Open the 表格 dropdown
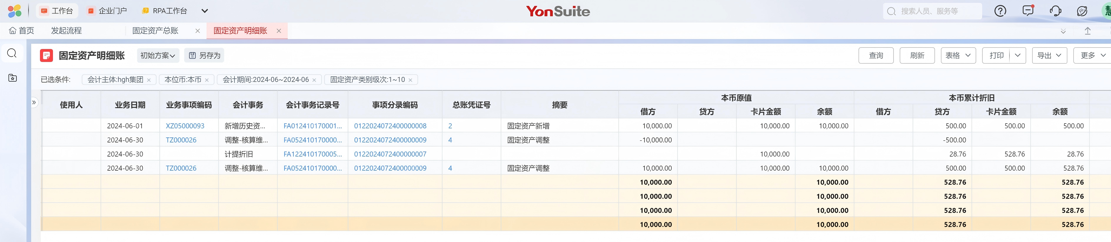The width and height of the screenshot is (1111, 242). pos(958,56)
